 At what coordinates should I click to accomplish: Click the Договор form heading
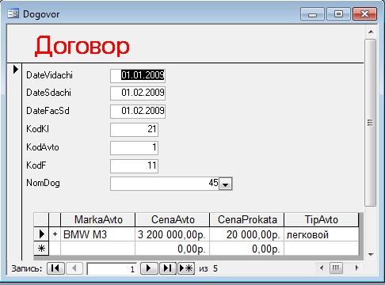82,46
